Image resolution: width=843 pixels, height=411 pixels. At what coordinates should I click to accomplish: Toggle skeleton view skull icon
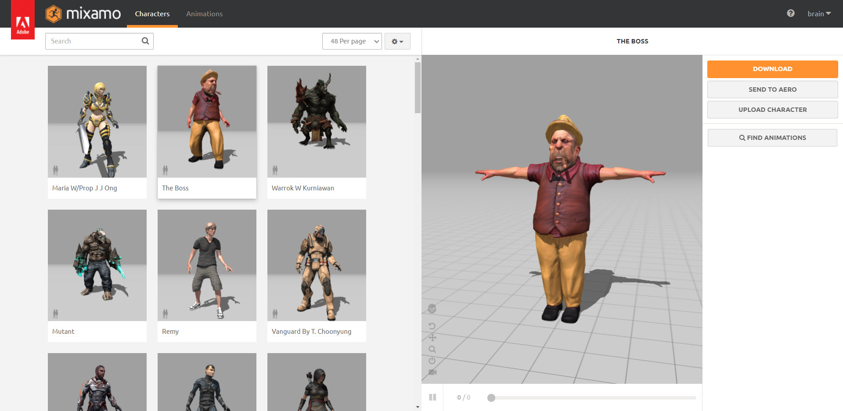click(x=432, y=309)
